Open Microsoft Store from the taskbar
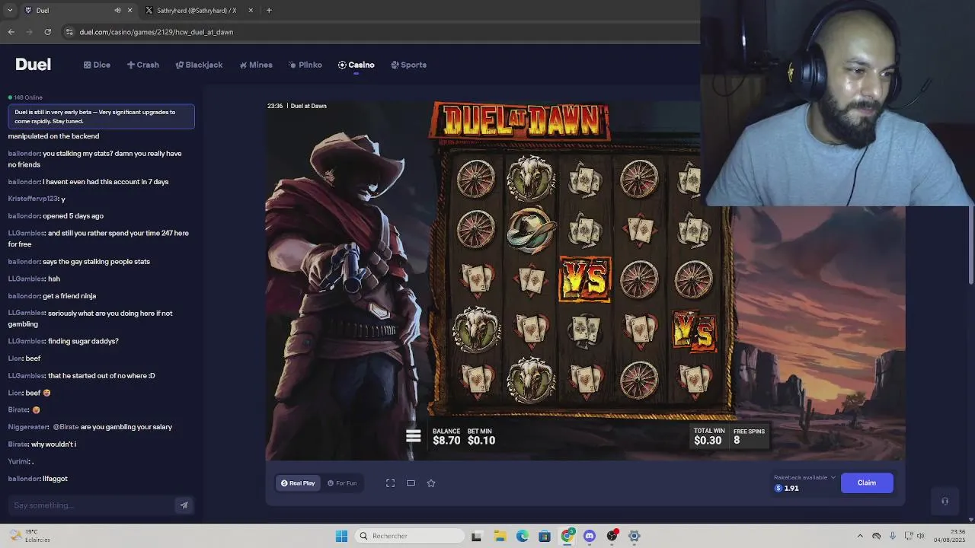 click(545, 536)
